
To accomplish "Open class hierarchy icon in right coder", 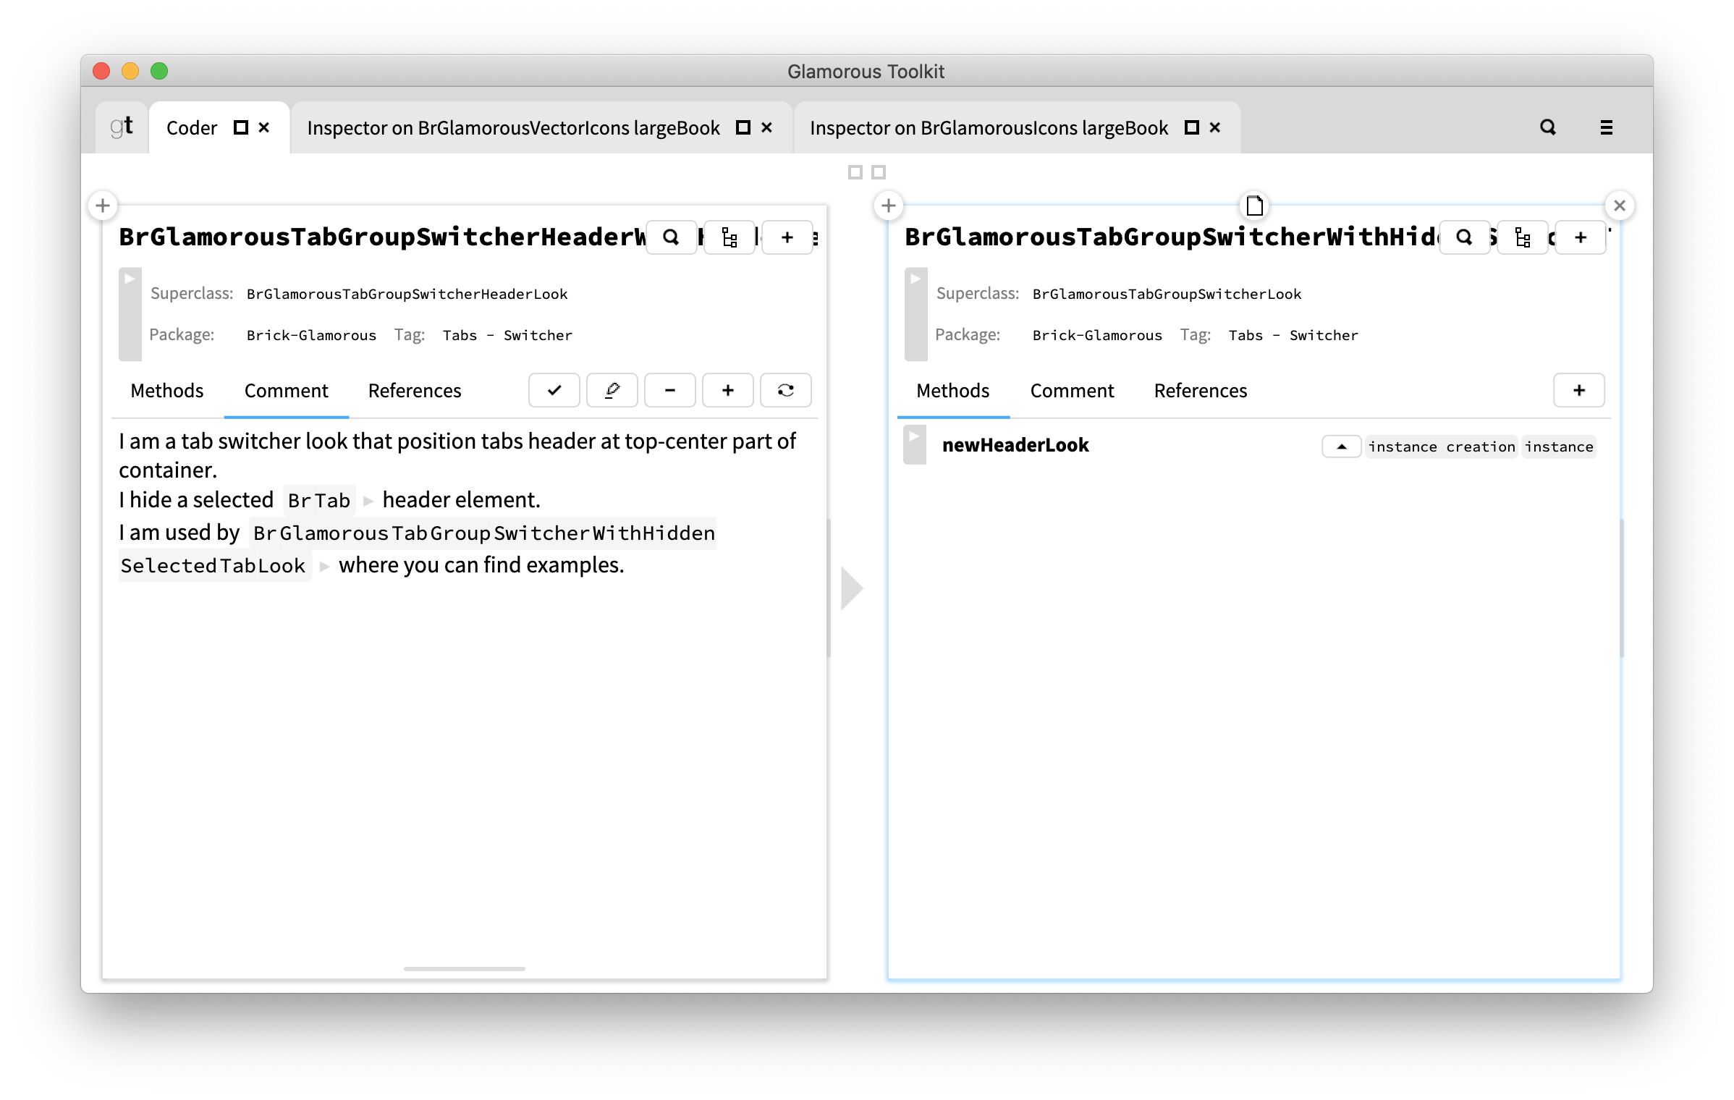I will coord(1523,237).
